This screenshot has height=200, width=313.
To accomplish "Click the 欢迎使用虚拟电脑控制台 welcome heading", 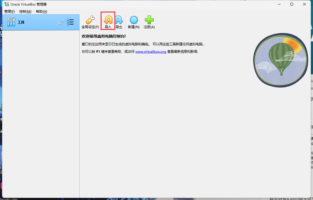I will click(104, 36).
